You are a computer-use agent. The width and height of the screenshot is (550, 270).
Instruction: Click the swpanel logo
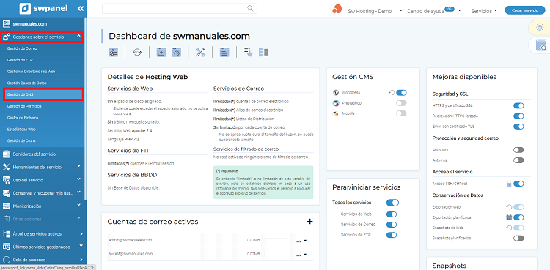coord(43,8)
